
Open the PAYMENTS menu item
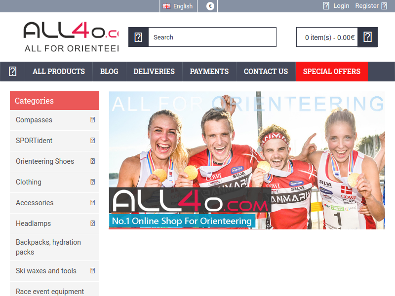[209, 72]
